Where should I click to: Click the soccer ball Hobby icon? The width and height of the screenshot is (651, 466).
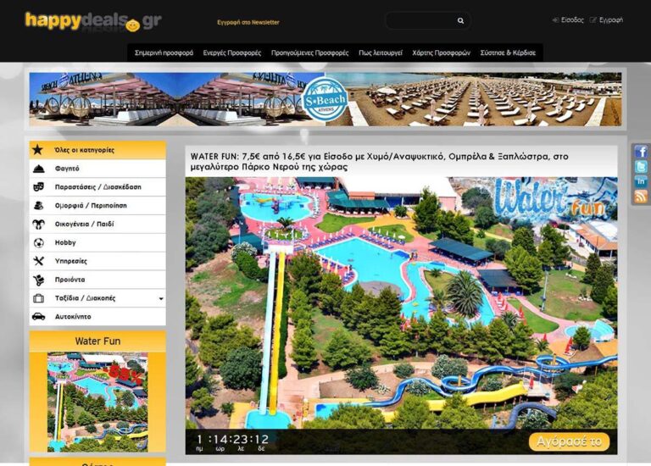pos(38,242)
